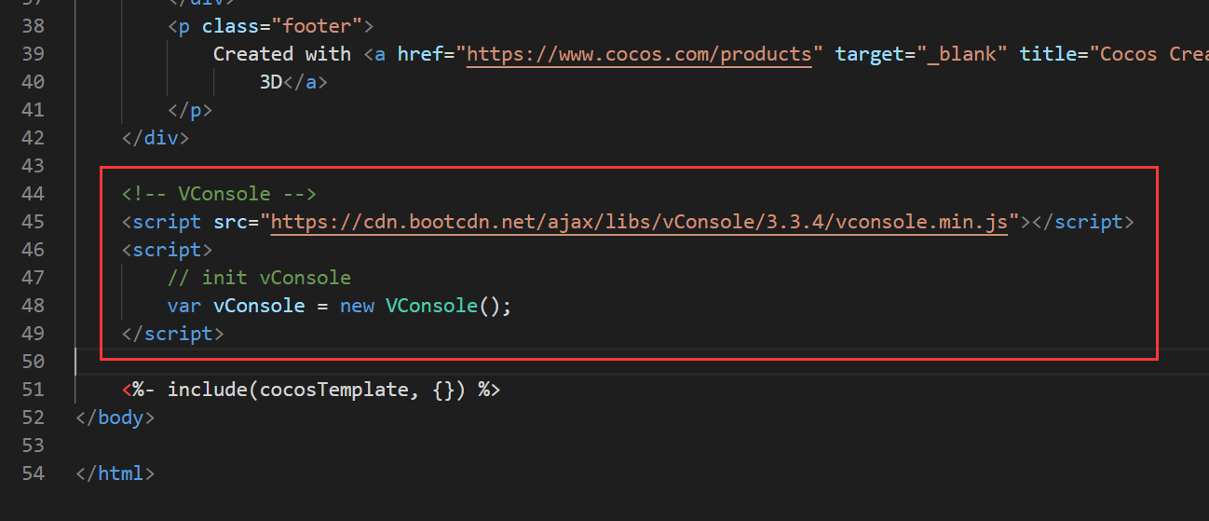This screenshot has width=1209, height=521.
Task: Click the closing body tag
Action: 115,418
